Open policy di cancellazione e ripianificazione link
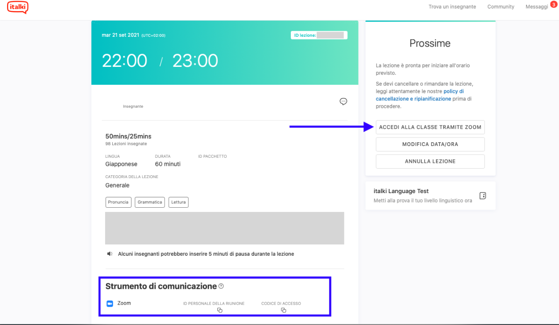 point(420,95)
